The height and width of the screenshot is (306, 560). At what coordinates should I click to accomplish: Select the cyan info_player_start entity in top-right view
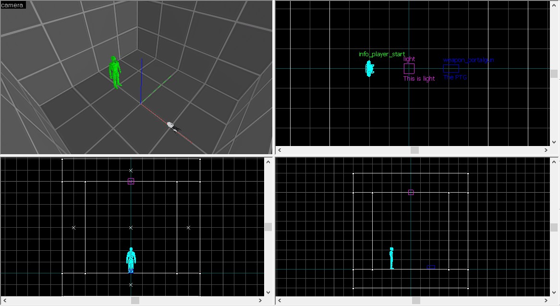point(369,68)
